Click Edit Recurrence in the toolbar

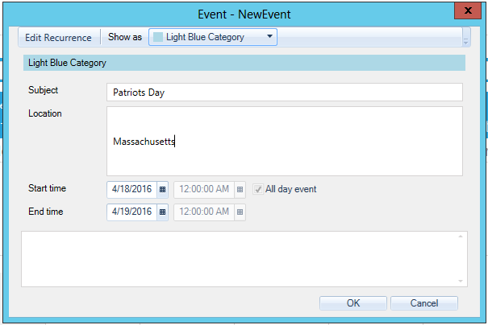click(x=58, y=38)
